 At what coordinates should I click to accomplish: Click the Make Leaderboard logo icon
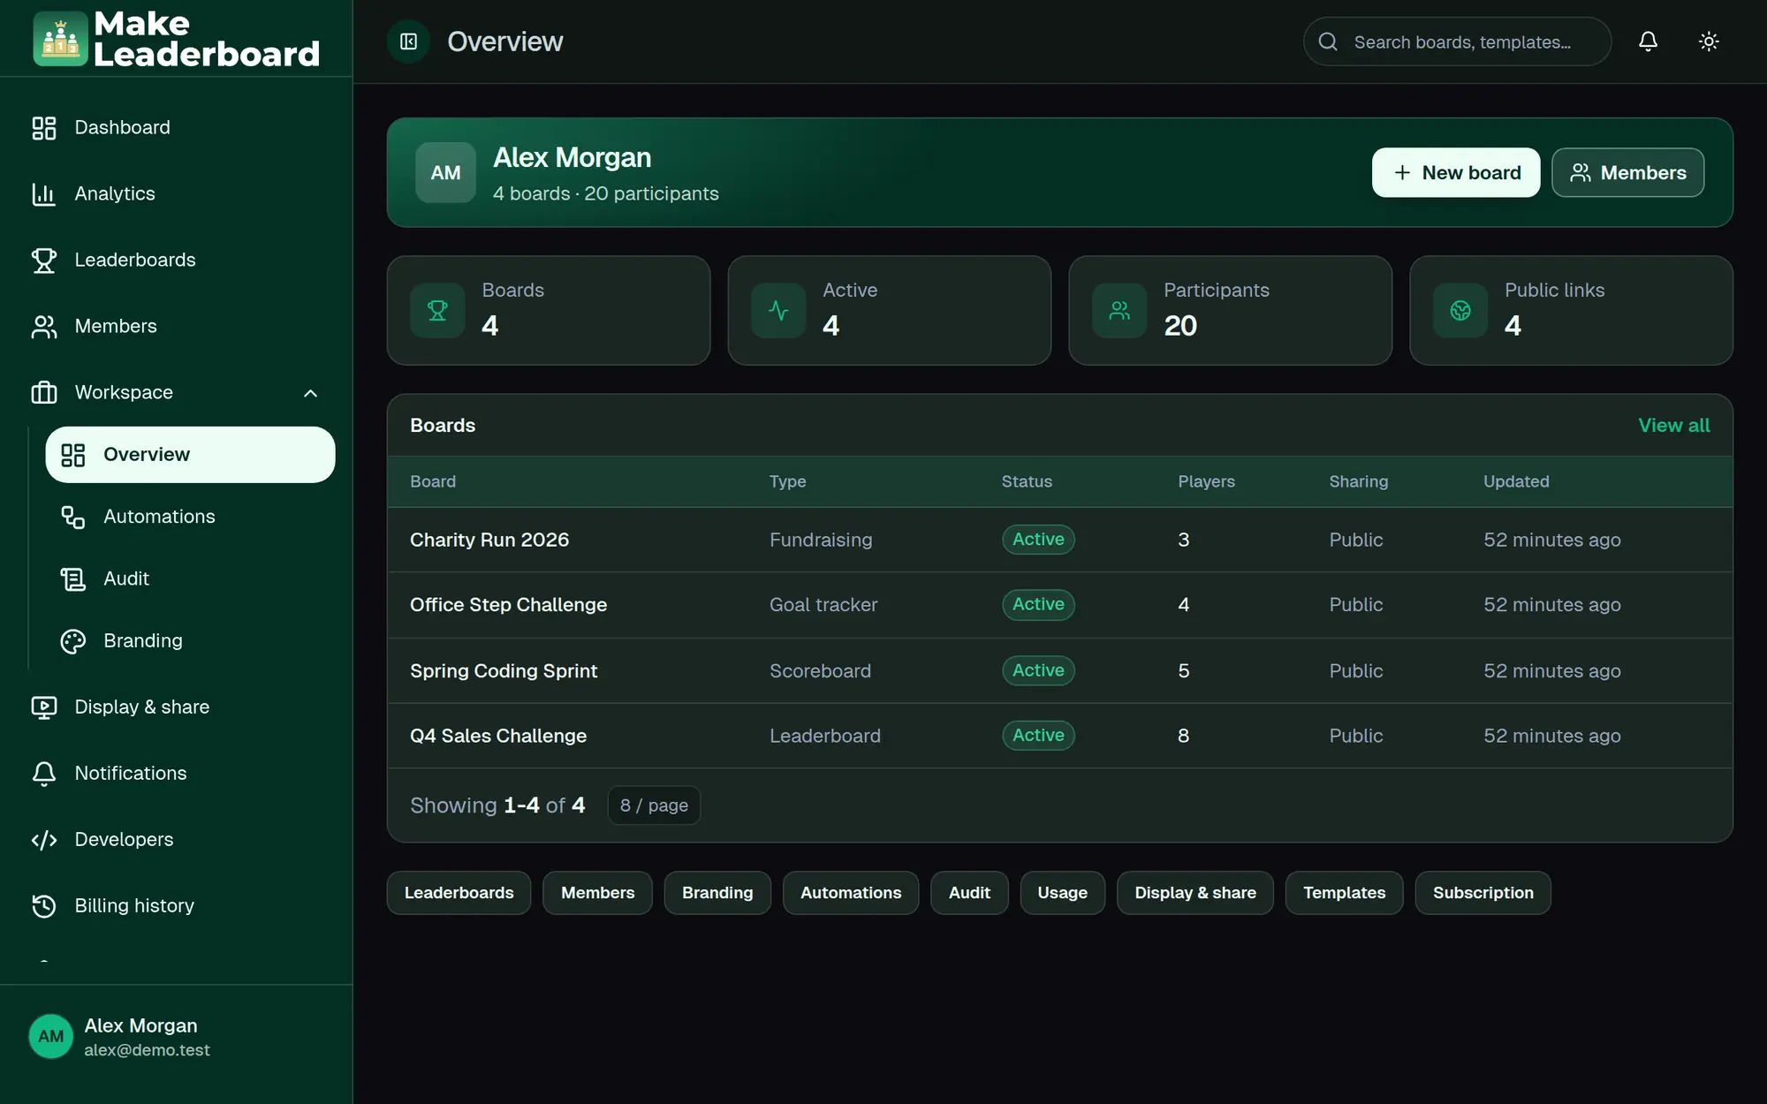pyautogui.click(x=60, y=39)
